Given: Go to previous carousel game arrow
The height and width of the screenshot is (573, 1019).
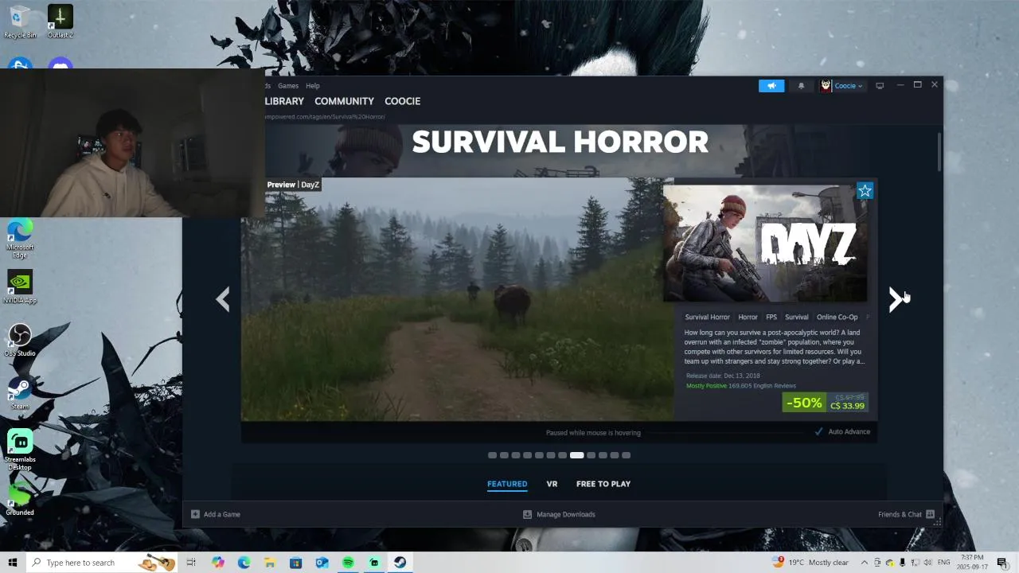Looking at the screenshot, I should (x=223, y=299).
